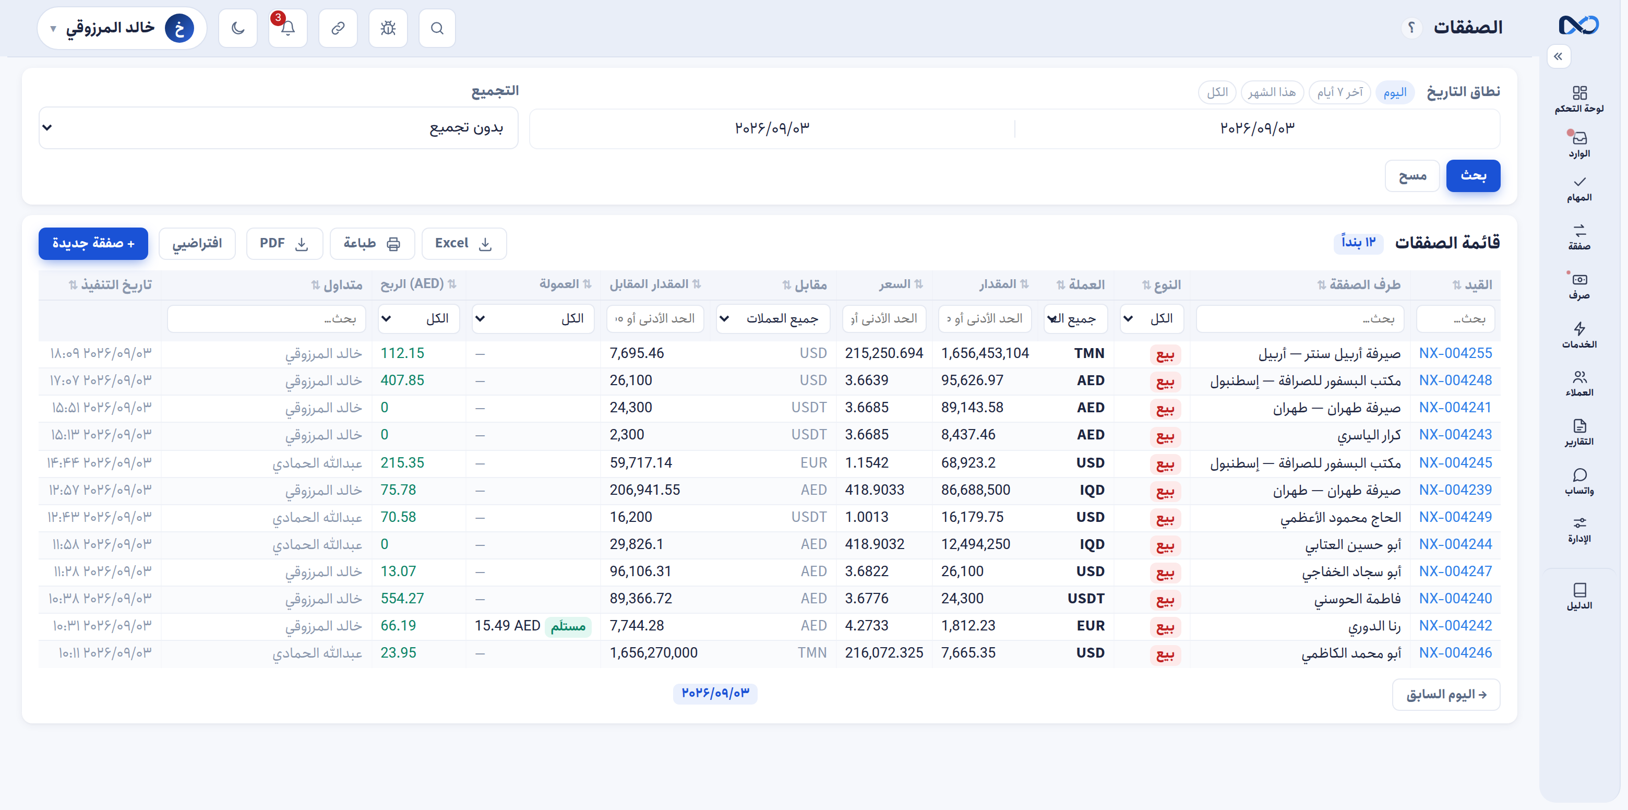The image size is (1628, 810).
Task: Open صفقة deal in sidebar
Action: (1579, 237)
